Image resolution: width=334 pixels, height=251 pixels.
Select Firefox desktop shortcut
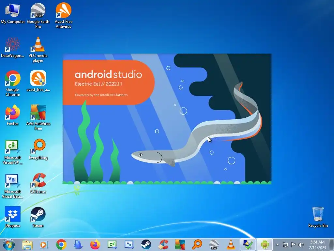point(13,115)
